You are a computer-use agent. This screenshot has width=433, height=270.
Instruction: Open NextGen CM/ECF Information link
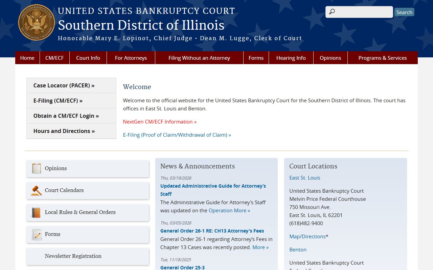160,122
